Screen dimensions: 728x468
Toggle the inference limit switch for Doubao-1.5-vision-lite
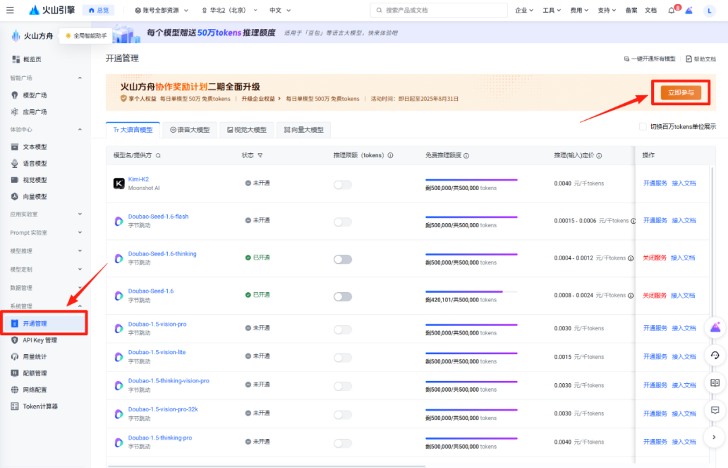pyautogui.click(x=342, y=357)
